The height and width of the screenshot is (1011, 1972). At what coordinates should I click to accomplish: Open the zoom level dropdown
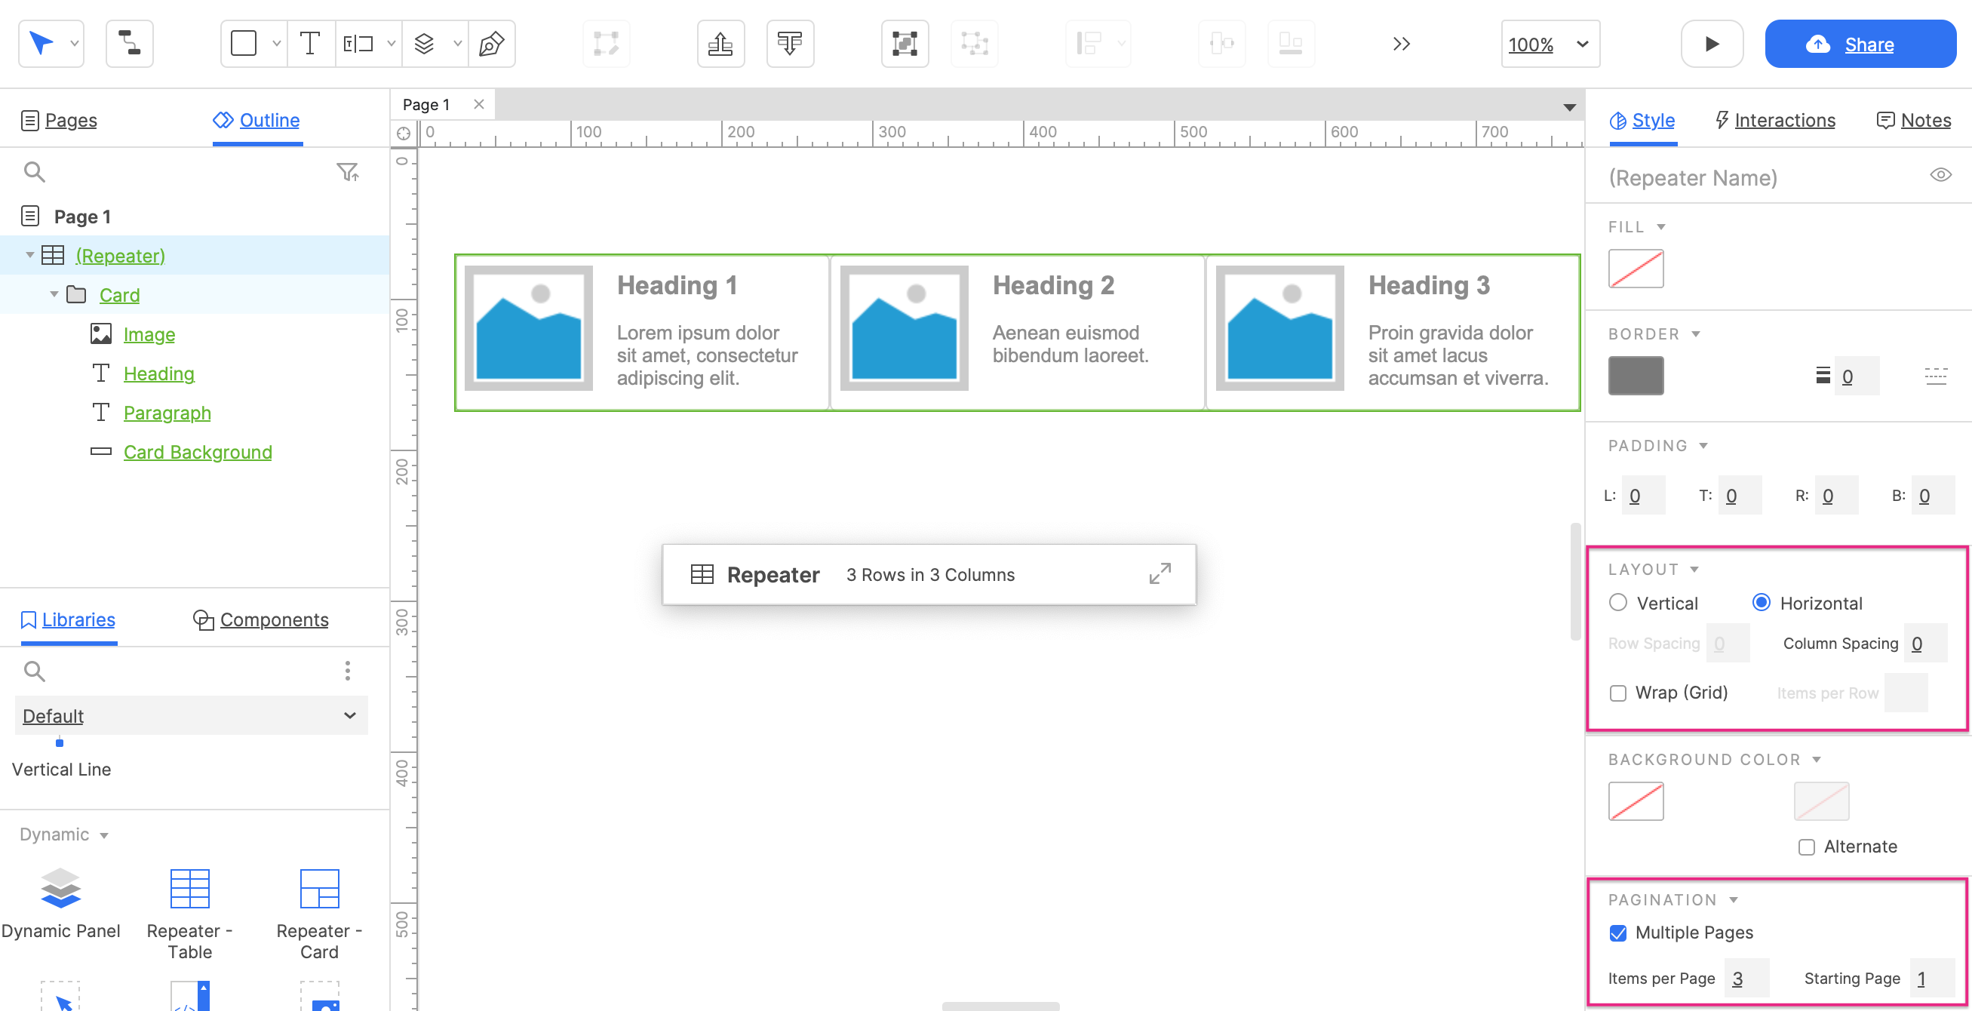pos(1582,44)
